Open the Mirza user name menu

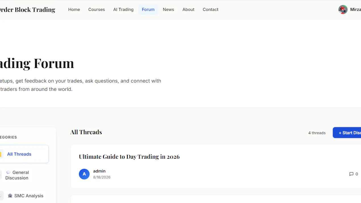pyautogui.click(x=356, y=9)
